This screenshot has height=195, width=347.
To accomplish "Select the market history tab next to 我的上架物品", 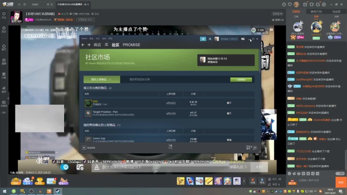I will coord(140,79).
